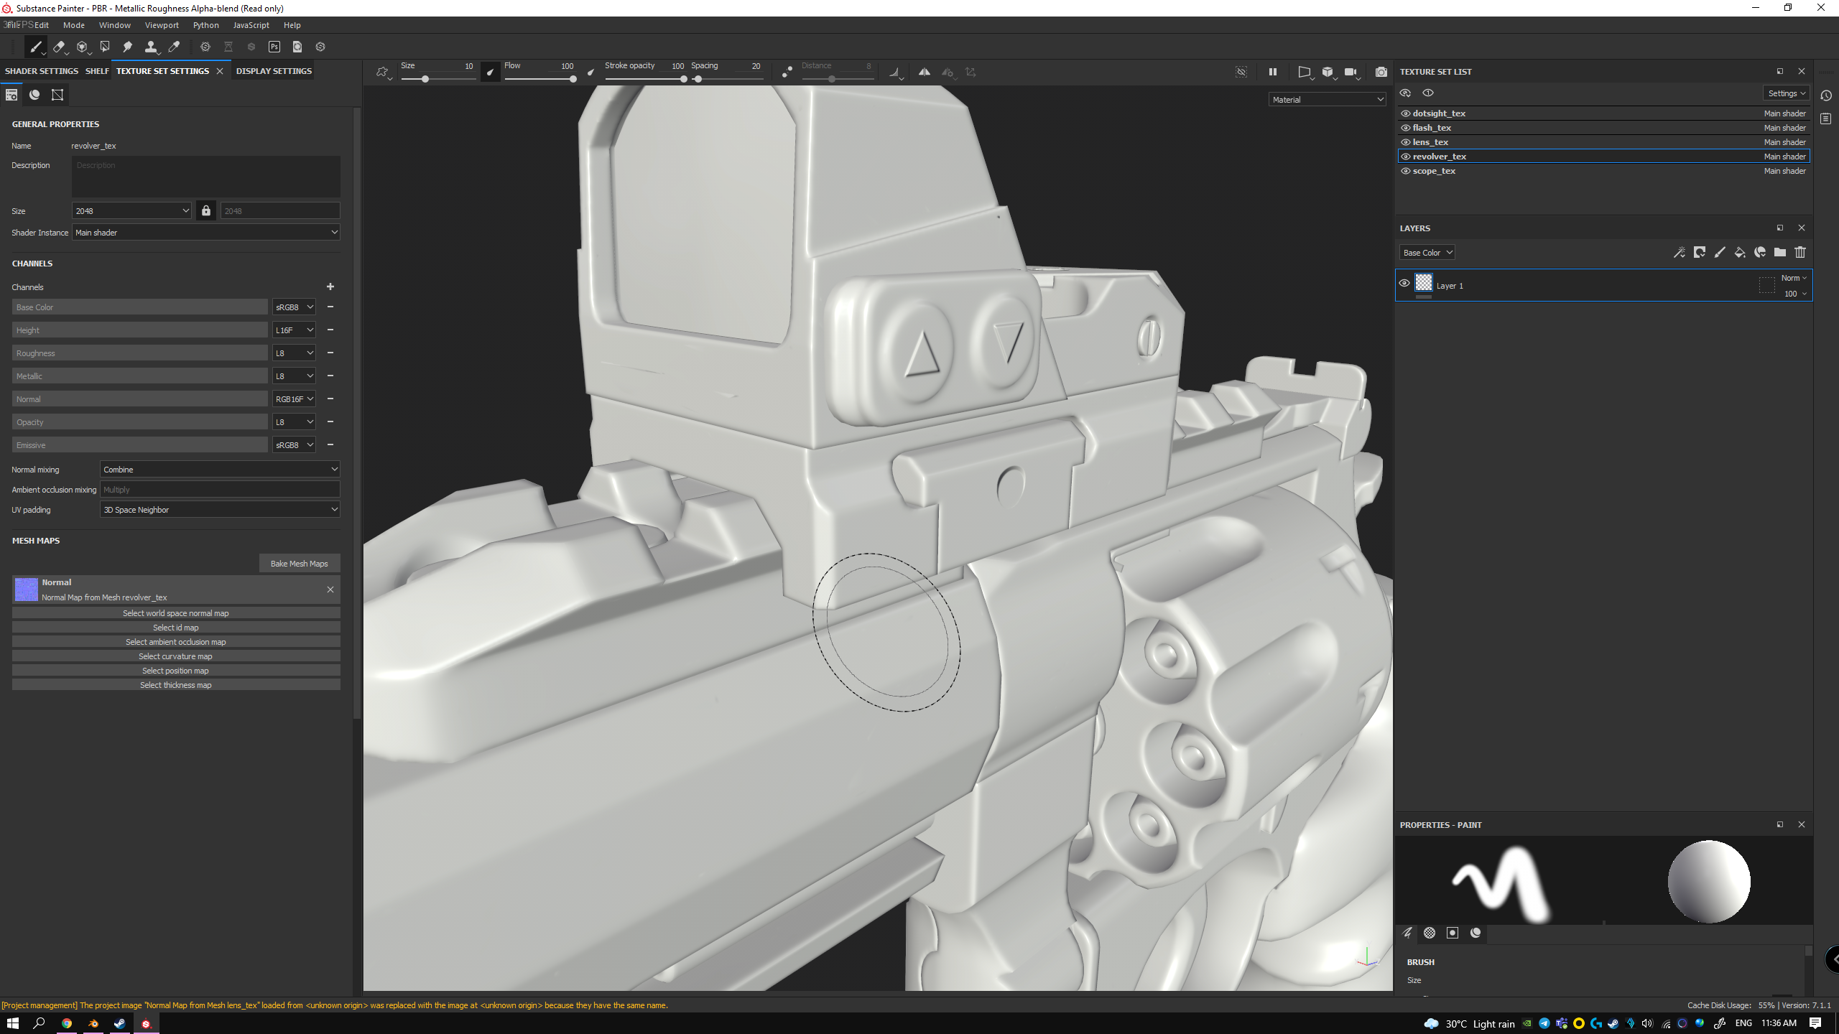Toggle visibility of dotsight_tex texture set
Screen dimensions: 1839x1034
(1406, 113)
